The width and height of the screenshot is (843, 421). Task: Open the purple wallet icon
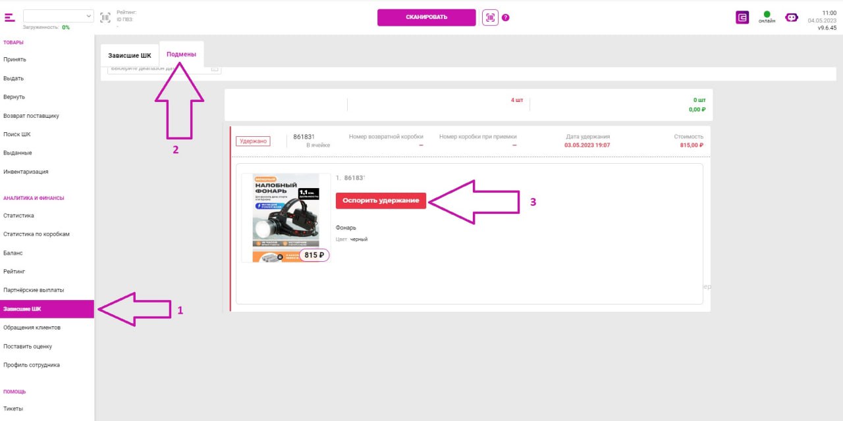[742, 18]
